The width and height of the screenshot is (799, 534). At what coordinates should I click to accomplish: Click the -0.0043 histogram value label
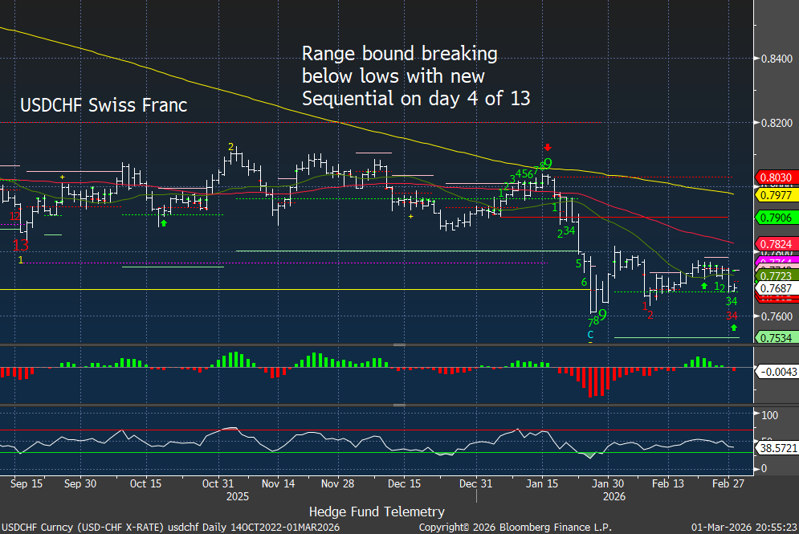777,372
